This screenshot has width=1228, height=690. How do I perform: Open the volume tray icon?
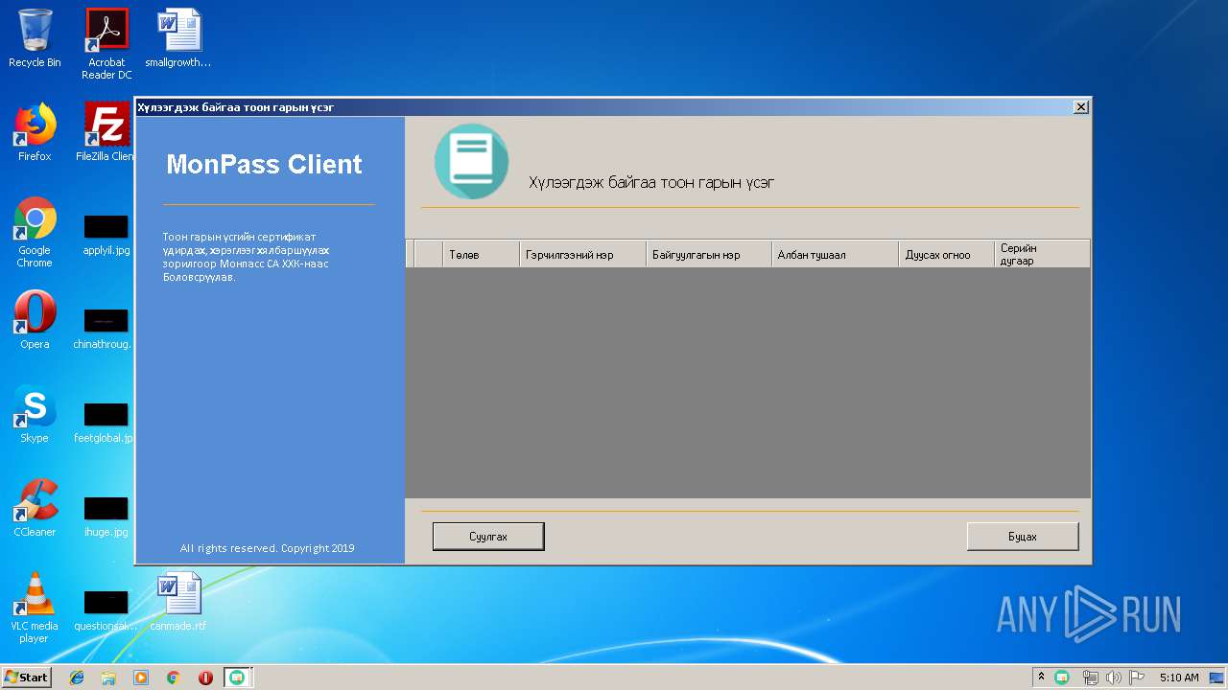[x=1114, y=678]
